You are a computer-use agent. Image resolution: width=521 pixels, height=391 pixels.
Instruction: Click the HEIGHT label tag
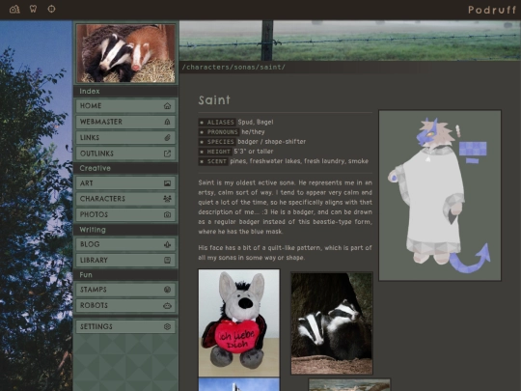click(x=215, y=152)
